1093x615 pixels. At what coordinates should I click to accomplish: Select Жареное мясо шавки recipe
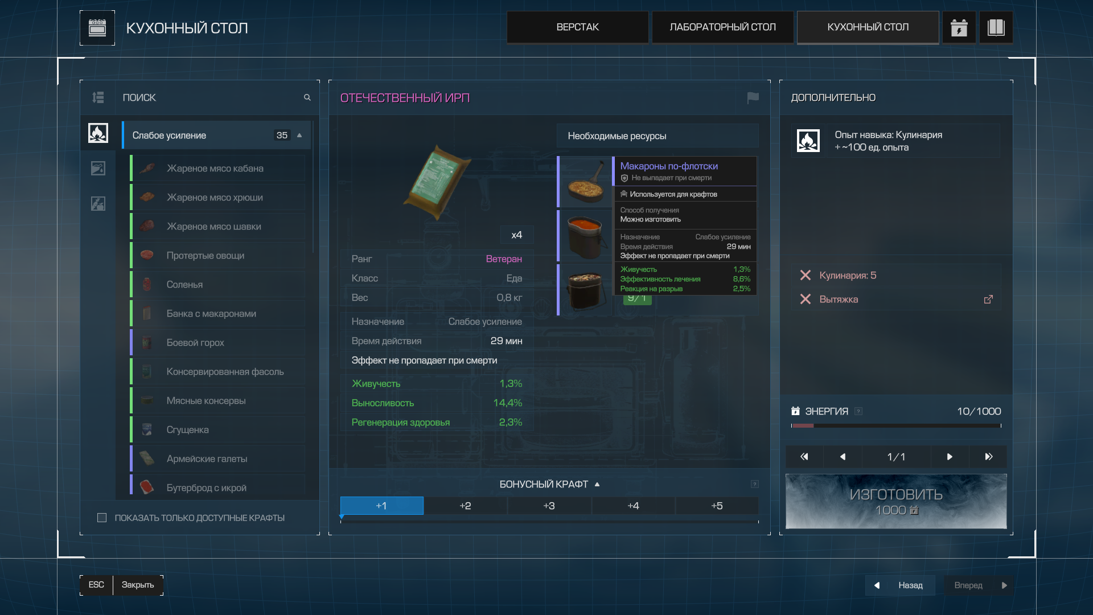point(217,227)
